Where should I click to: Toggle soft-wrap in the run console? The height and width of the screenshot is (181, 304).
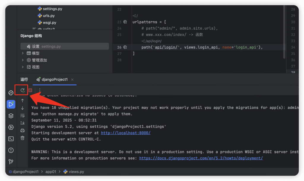coord(23,116)
